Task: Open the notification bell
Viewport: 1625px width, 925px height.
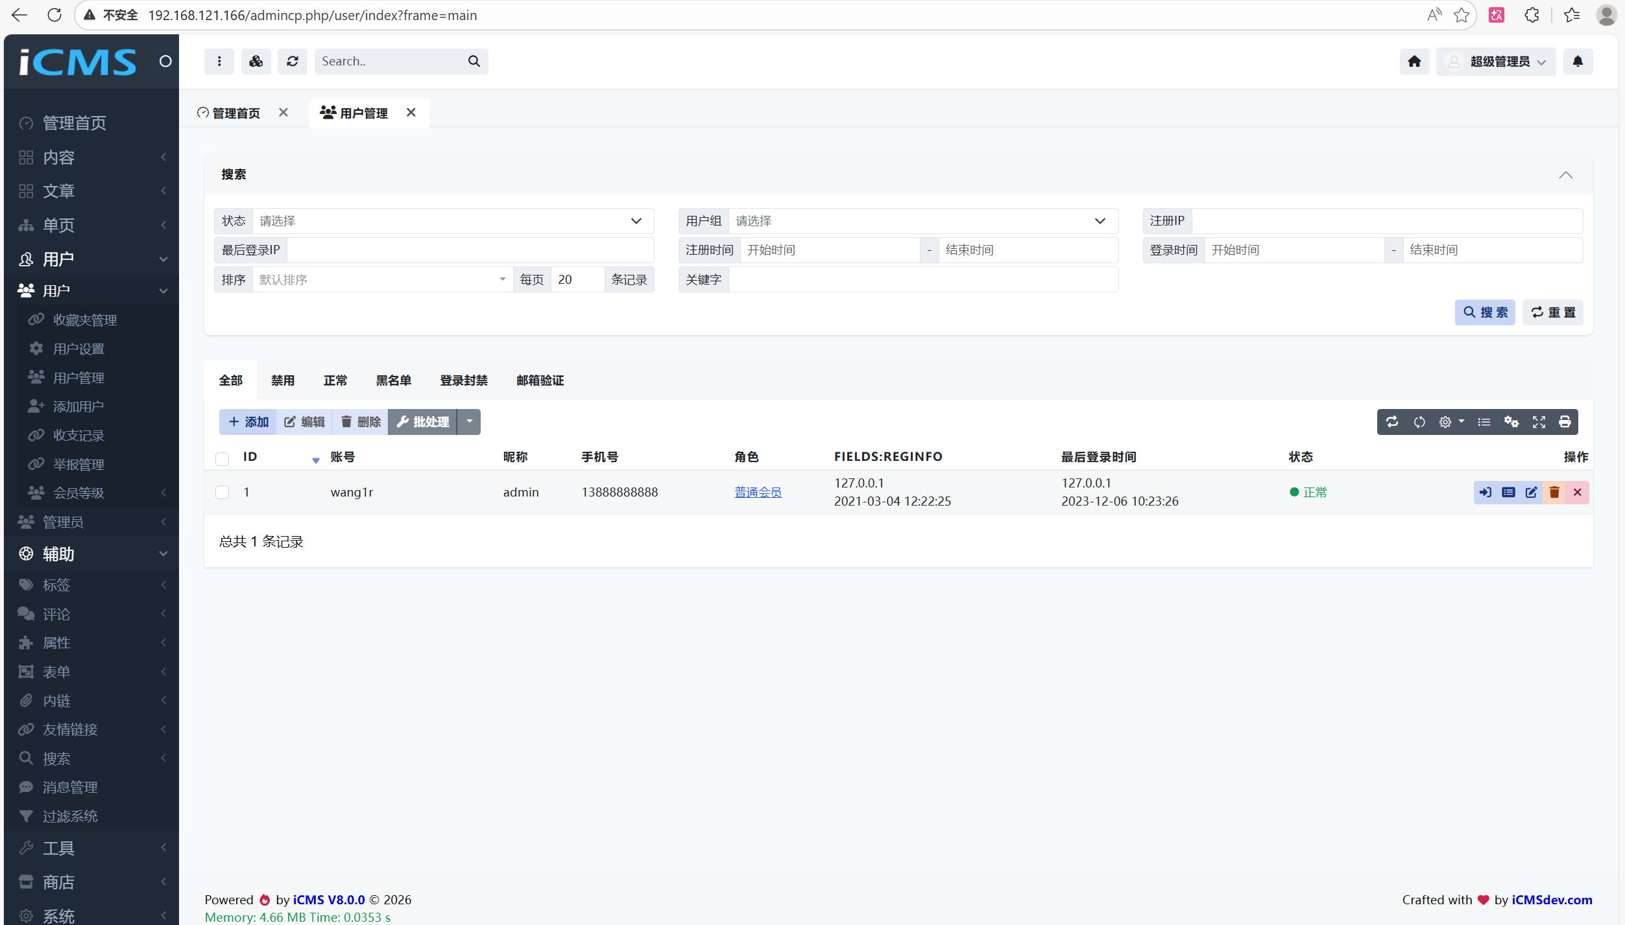Action: tap(1578, 62)
